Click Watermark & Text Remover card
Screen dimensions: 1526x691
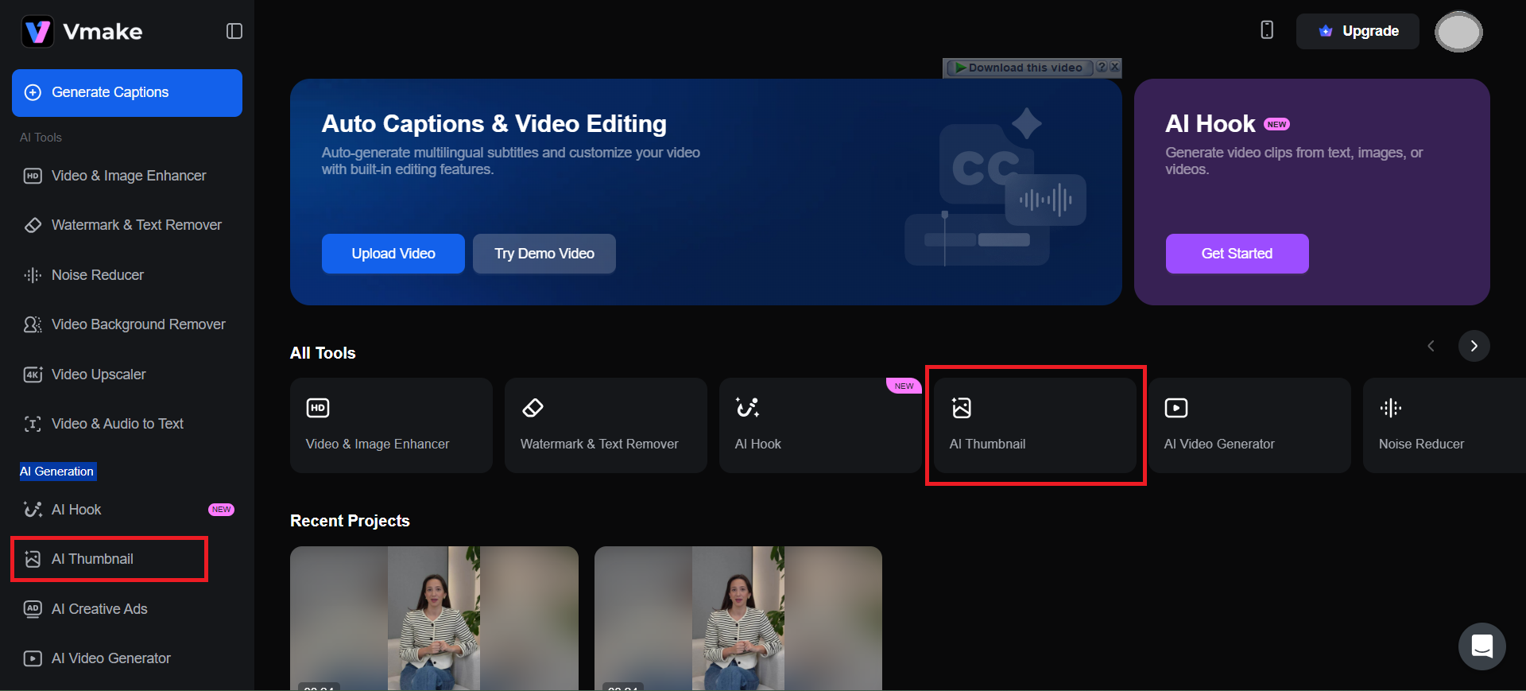pos(605,425)
